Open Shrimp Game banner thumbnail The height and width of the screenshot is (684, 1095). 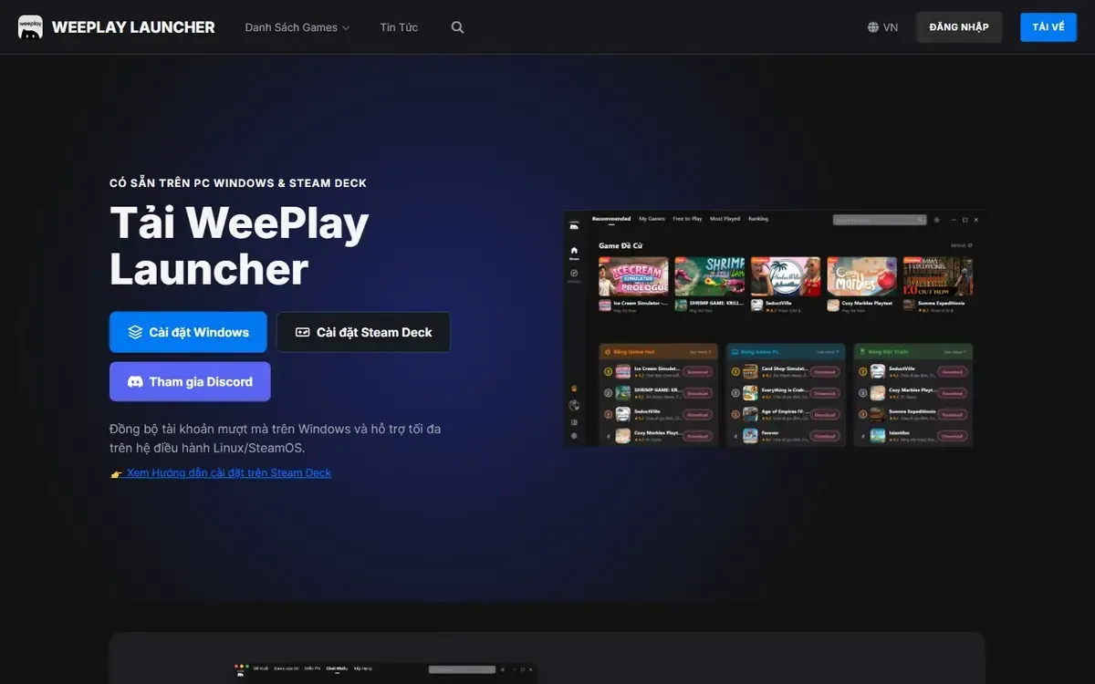click(x=710, y=276)
